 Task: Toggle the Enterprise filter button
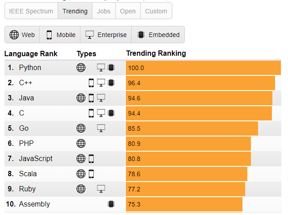tap(106, 35)
